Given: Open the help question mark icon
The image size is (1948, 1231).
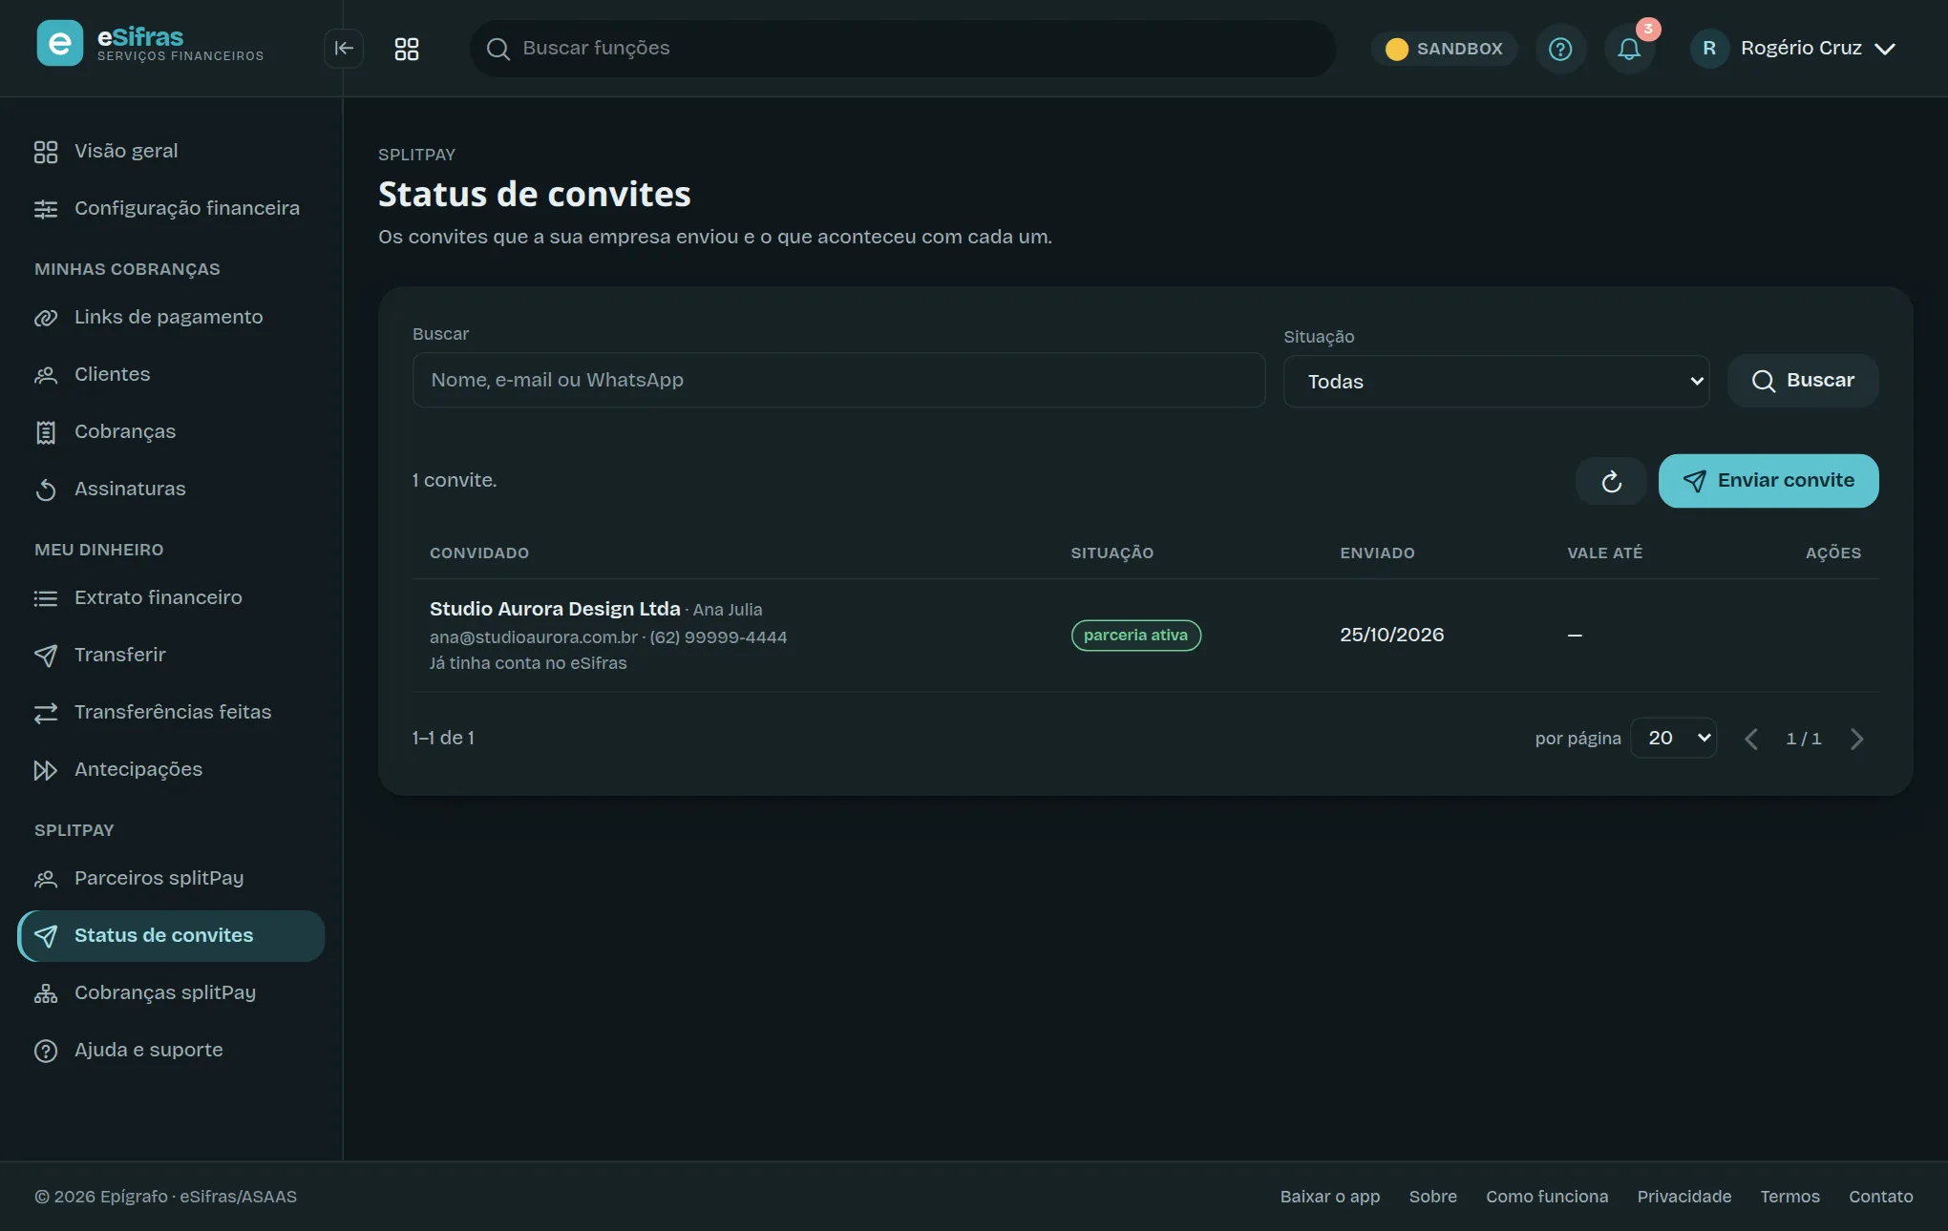Looking at the screenshot, I should pyautogui.click(x=1560, y=49).
